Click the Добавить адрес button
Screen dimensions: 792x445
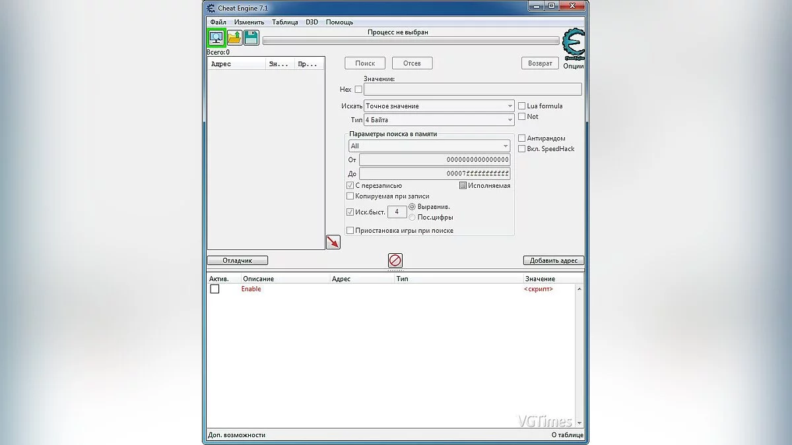(554, 260)
